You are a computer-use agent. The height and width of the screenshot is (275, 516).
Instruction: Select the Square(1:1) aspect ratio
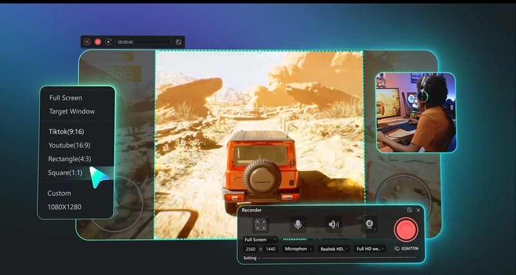point(65,172)
